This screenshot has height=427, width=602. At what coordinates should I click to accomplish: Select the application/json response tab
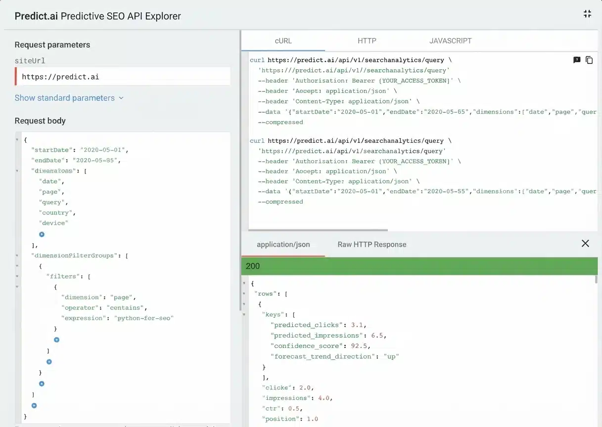pos(283,245)
